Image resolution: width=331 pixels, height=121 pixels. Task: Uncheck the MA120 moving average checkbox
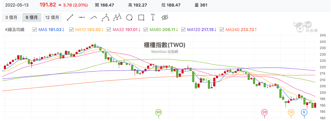pos(183,30)
